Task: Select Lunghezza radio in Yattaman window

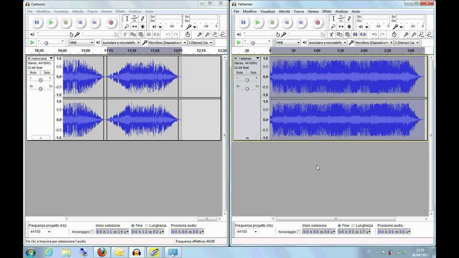Action: click(x=354, y=226)
